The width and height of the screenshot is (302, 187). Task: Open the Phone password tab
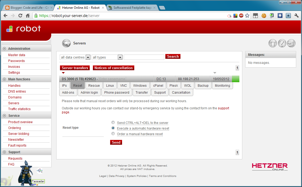(x=117, y=93)
